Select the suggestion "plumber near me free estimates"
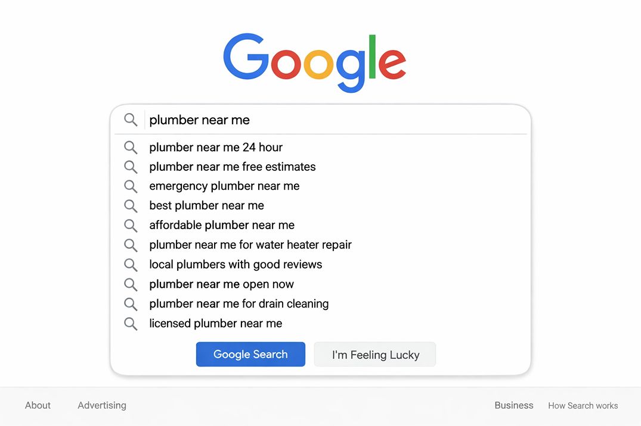Viewport: 641px width, 426px height. coord(233,167)
